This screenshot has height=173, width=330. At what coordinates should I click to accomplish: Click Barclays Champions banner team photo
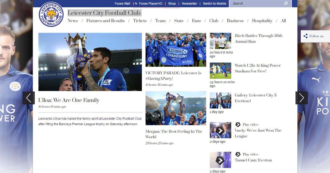click(176, 50)
